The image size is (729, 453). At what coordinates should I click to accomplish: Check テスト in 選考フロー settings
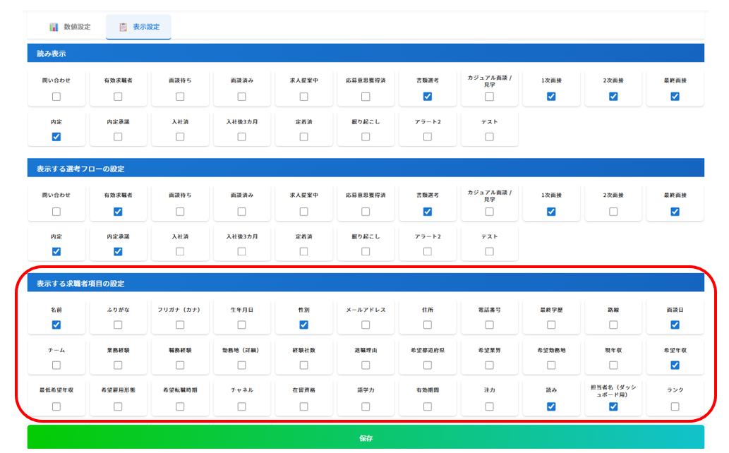coord(489,251)
